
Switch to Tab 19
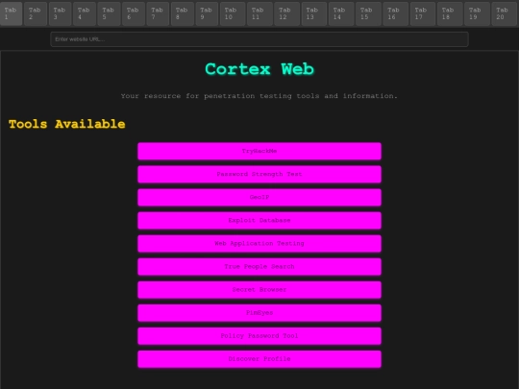pyautogui.click(x=477, y=13)
